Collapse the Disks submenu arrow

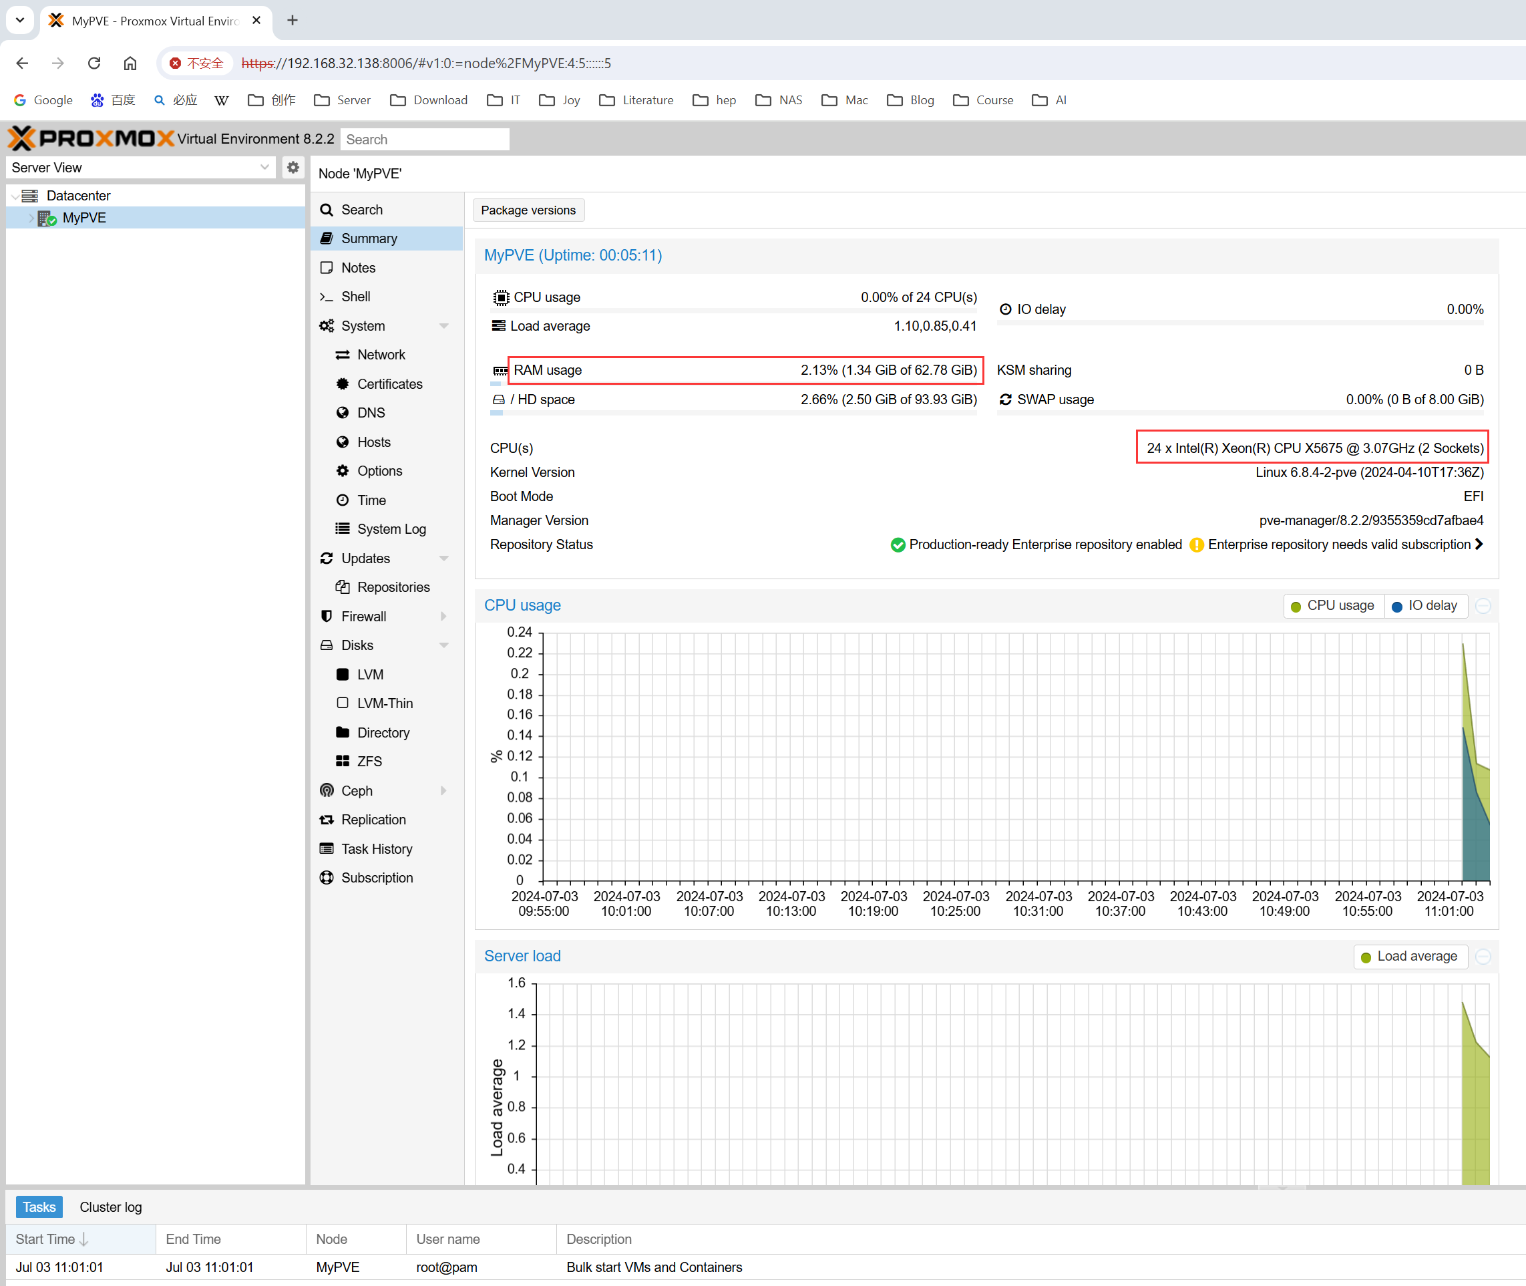point(443,645)
